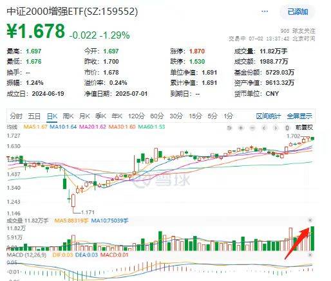Switch to the 分时 chart tab

click(16, 116)
